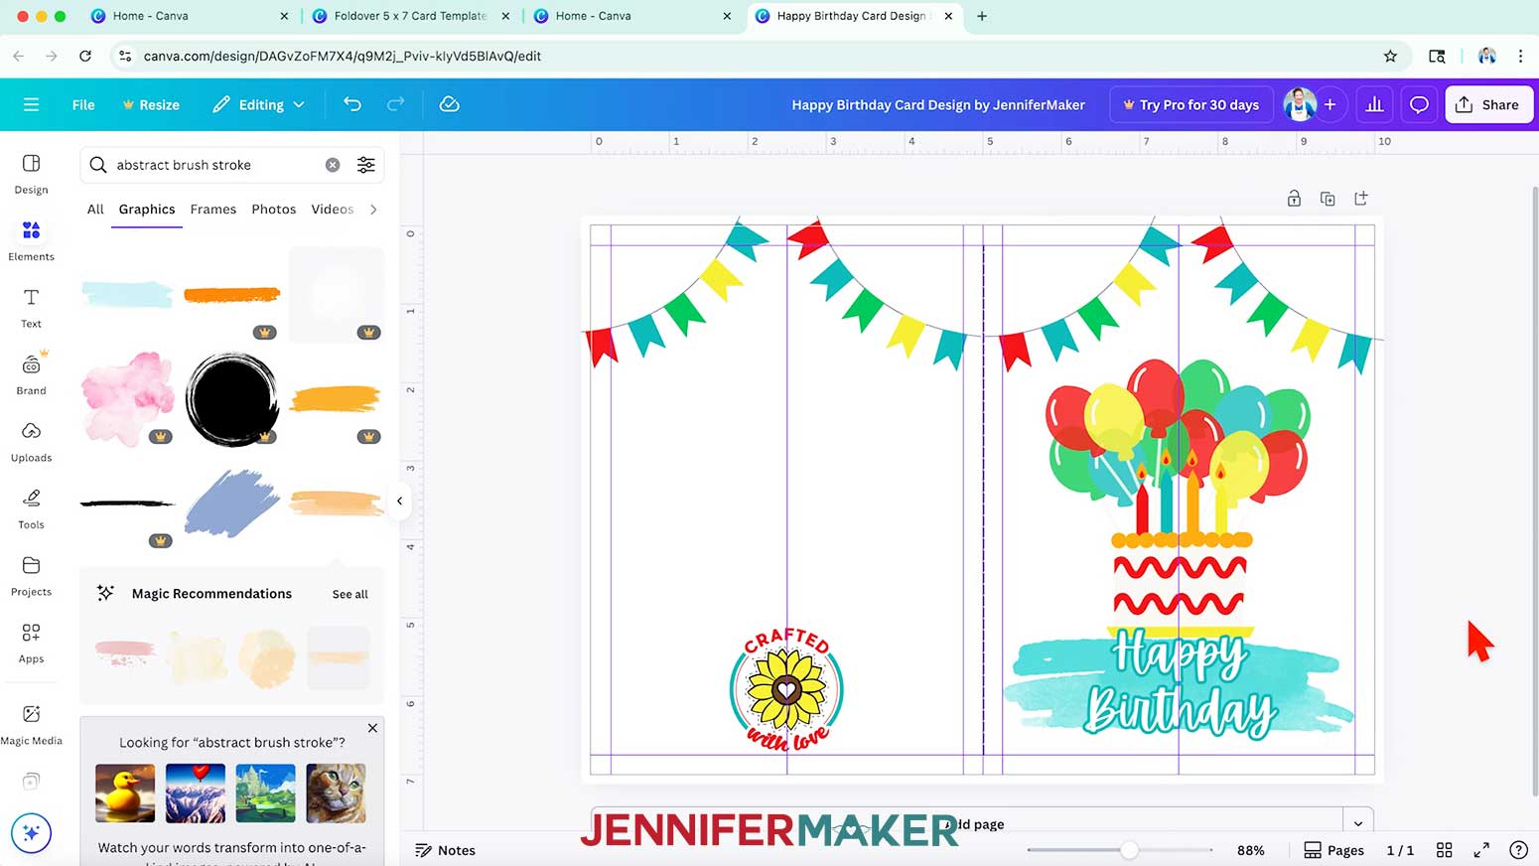Open the Magic Media panel
The height and width of the screenshot is (866, 1539).
31,725
